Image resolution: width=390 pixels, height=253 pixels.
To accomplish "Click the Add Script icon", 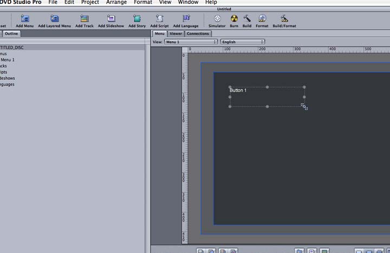I will coord(159,19).
